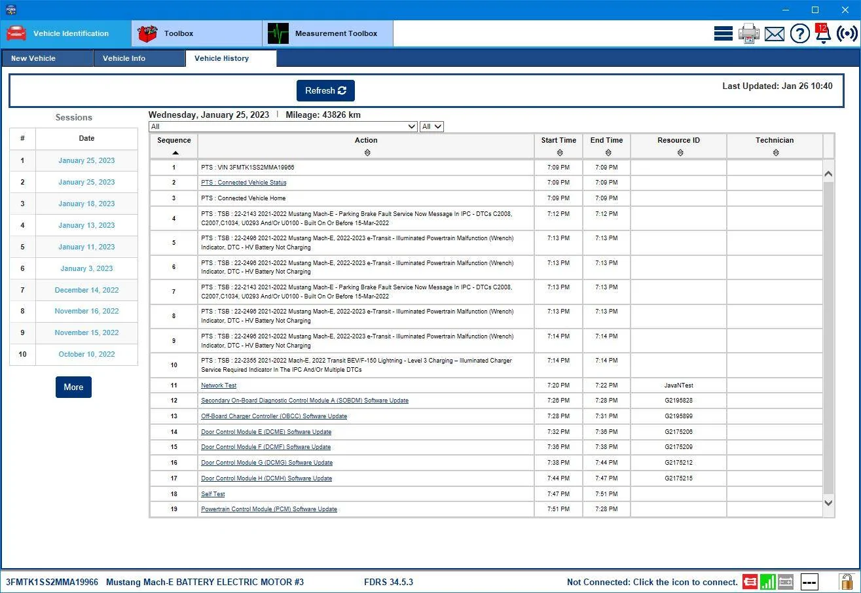Click the printer icon

tap(749, 33)
